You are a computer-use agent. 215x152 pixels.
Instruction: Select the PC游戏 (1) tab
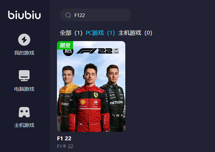pos(100,33)
